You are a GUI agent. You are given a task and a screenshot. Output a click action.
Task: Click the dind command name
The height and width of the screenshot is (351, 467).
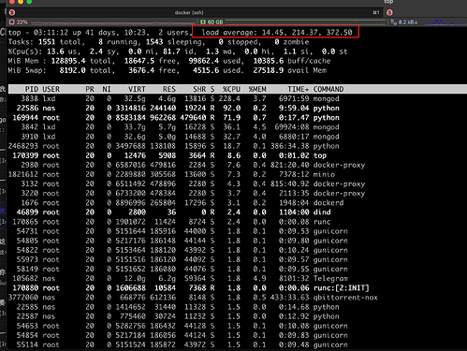tap(322, 212)
